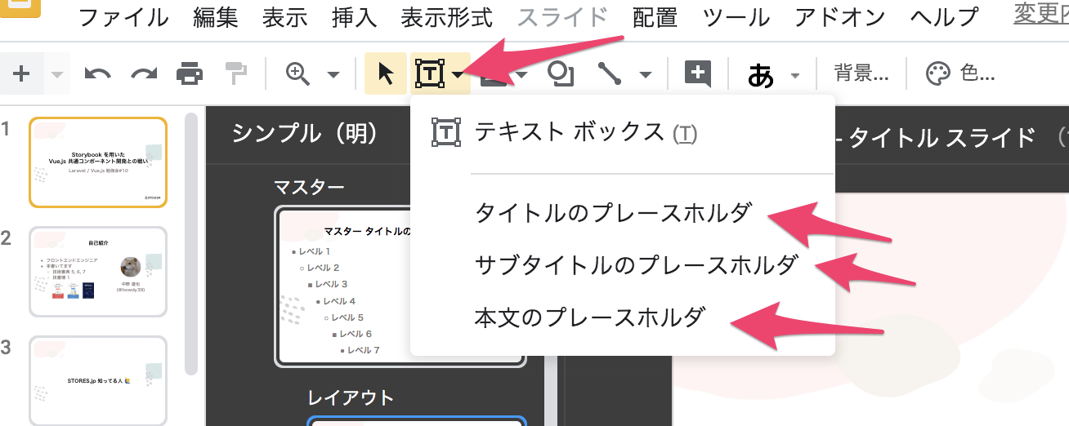
Task: Open the 挿入 menu
Action: [355, 16]
